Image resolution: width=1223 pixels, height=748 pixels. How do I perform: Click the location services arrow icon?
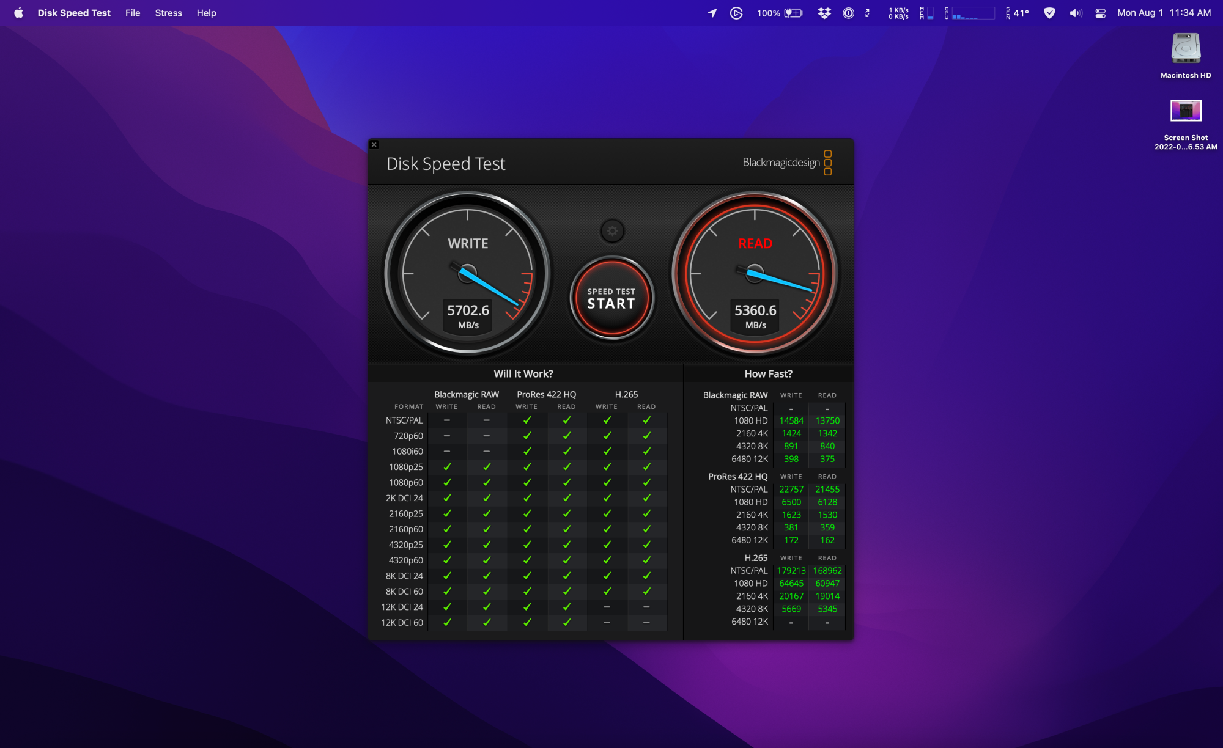[712, 13]
